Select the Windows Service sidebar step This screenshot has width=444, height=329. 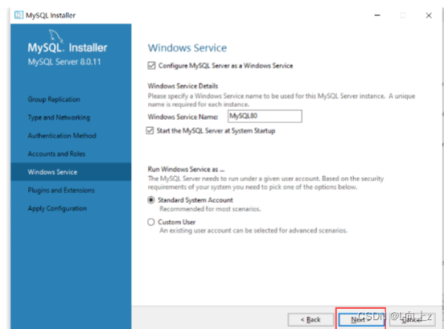tap(71, 172)
